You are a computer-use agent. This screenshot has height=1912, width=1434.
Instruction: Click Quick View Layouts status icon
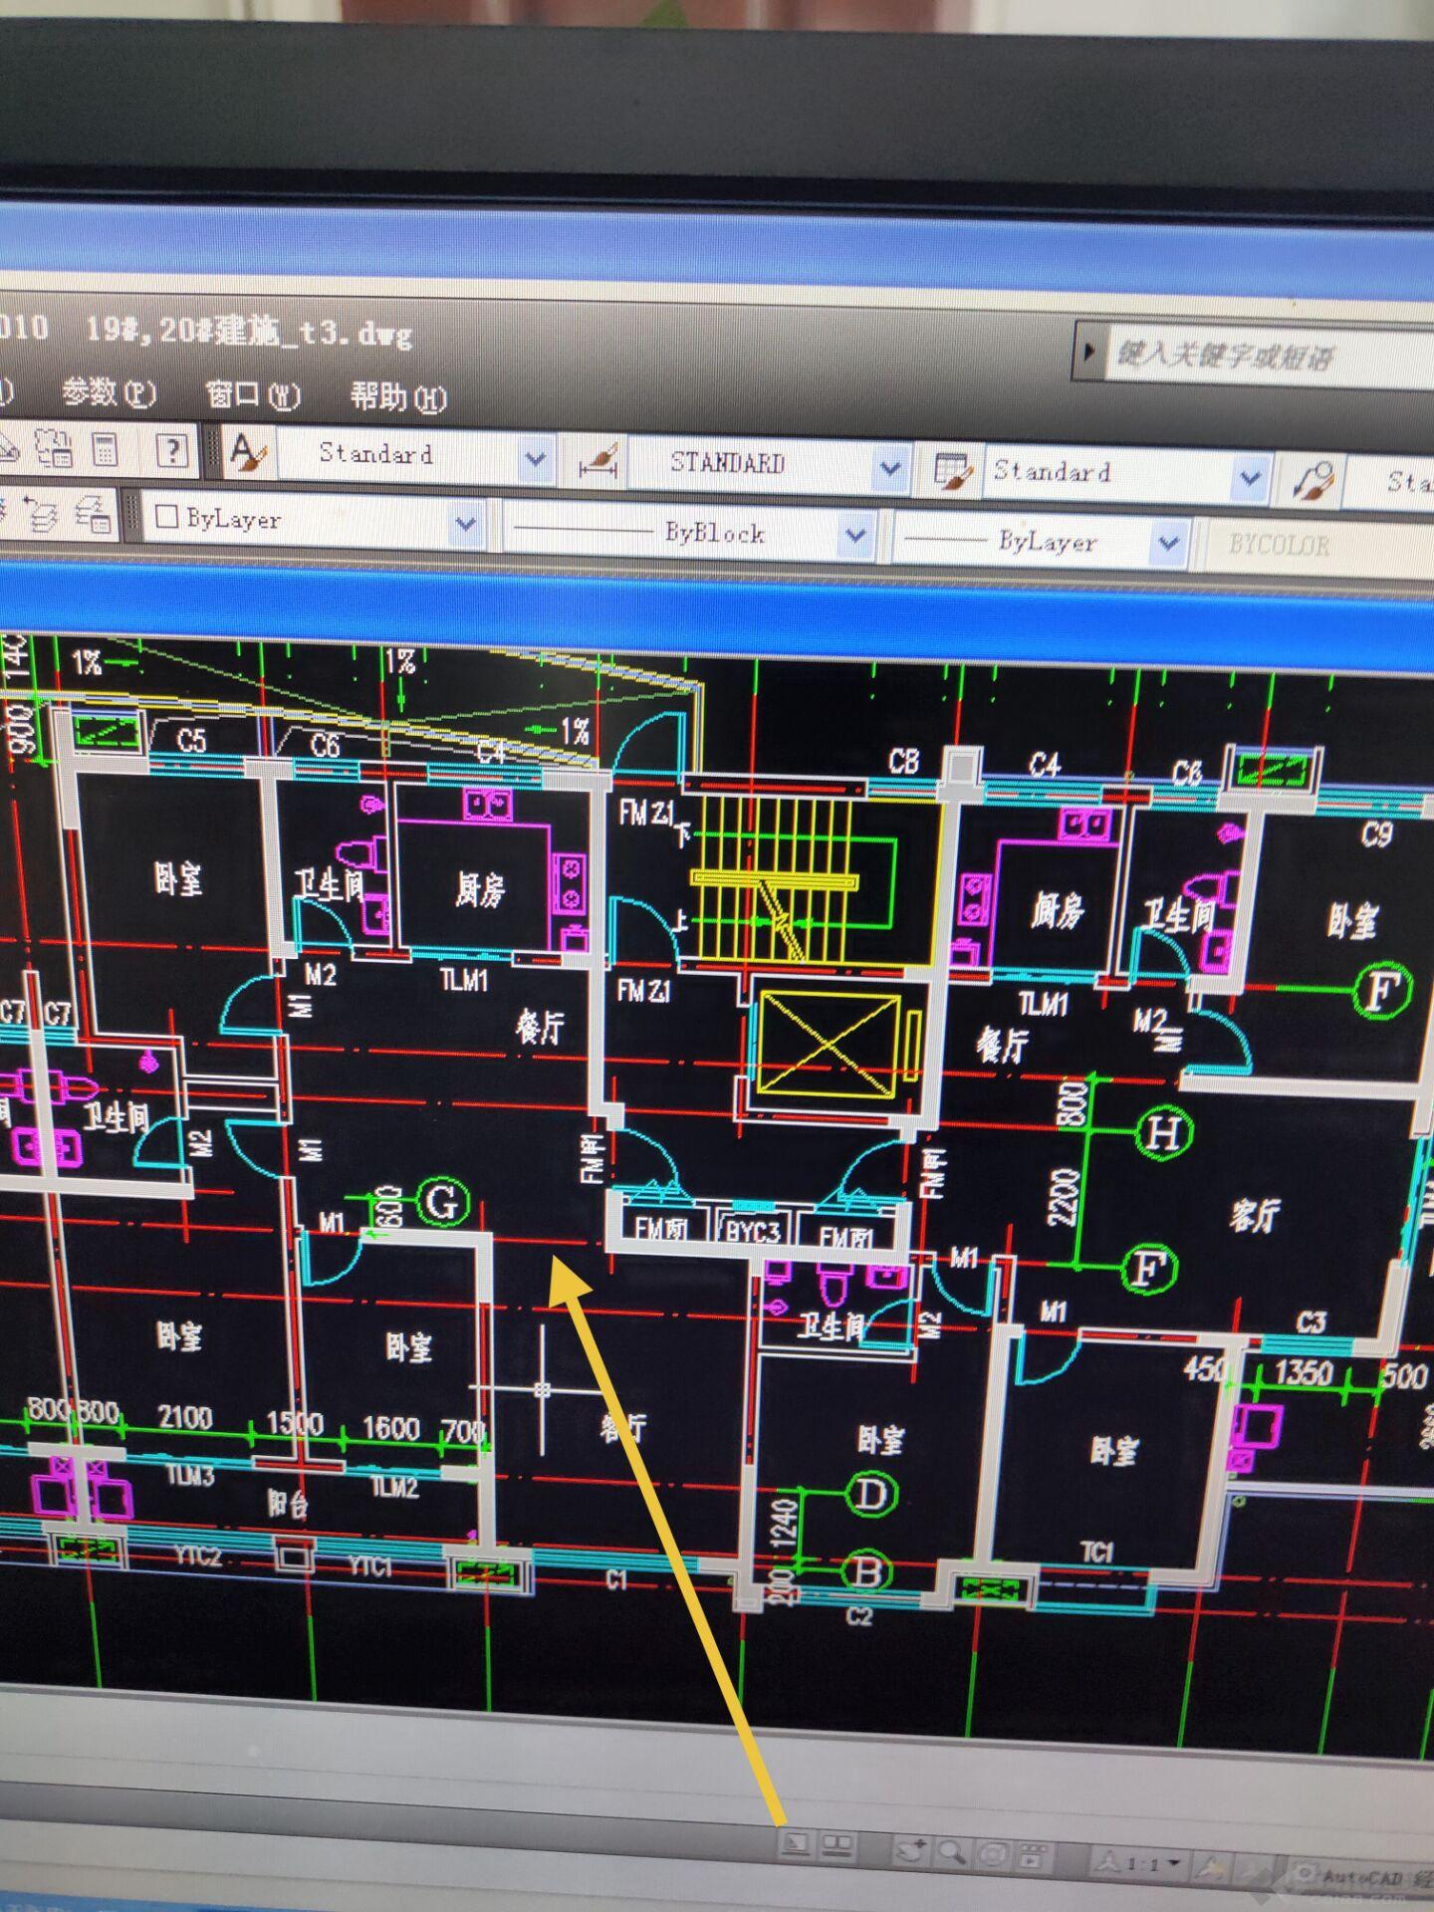[796, 1843]
